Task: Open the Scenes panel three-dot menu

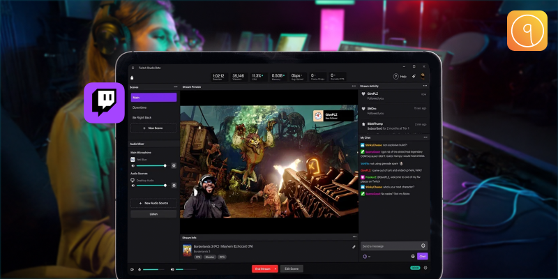Action: coord(176,86)
